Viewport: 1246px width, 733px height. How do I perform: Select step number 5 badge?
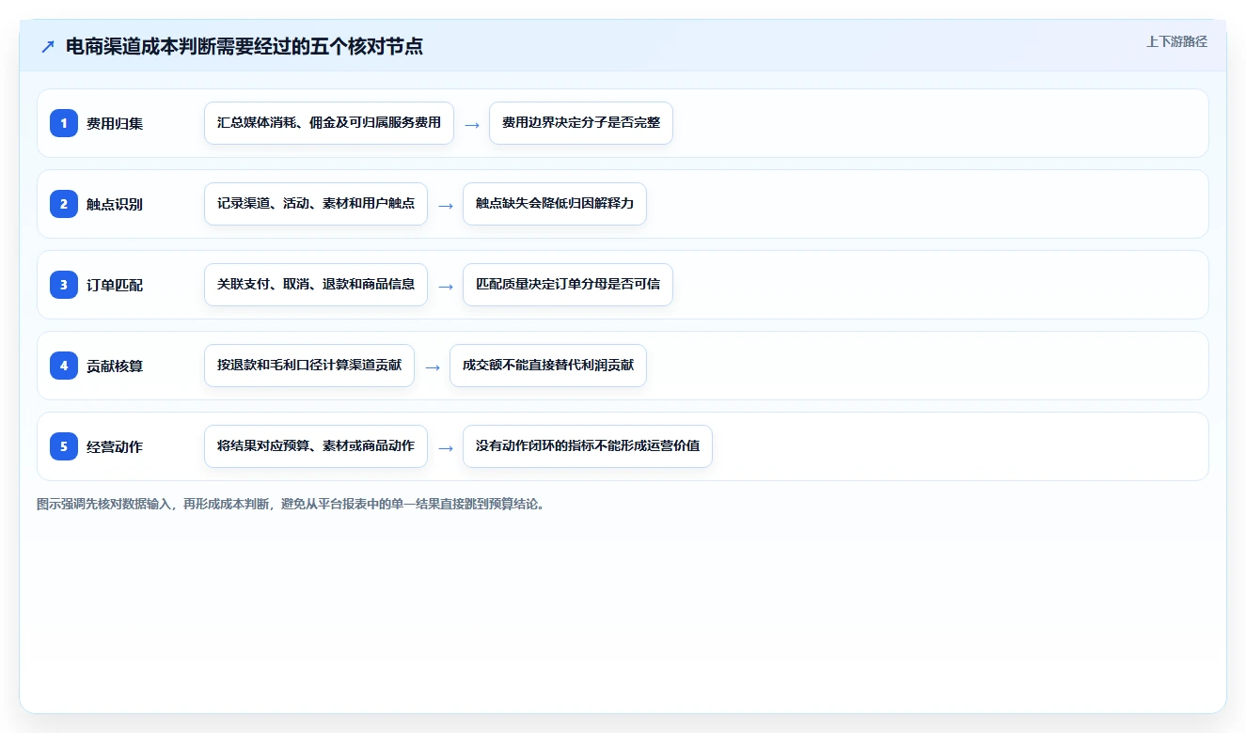pos(64,446)
